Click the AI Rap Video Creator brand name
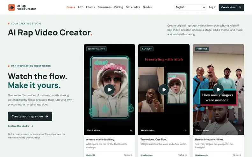Viewport: 252px width, 157px height. [x=26, y=7]
